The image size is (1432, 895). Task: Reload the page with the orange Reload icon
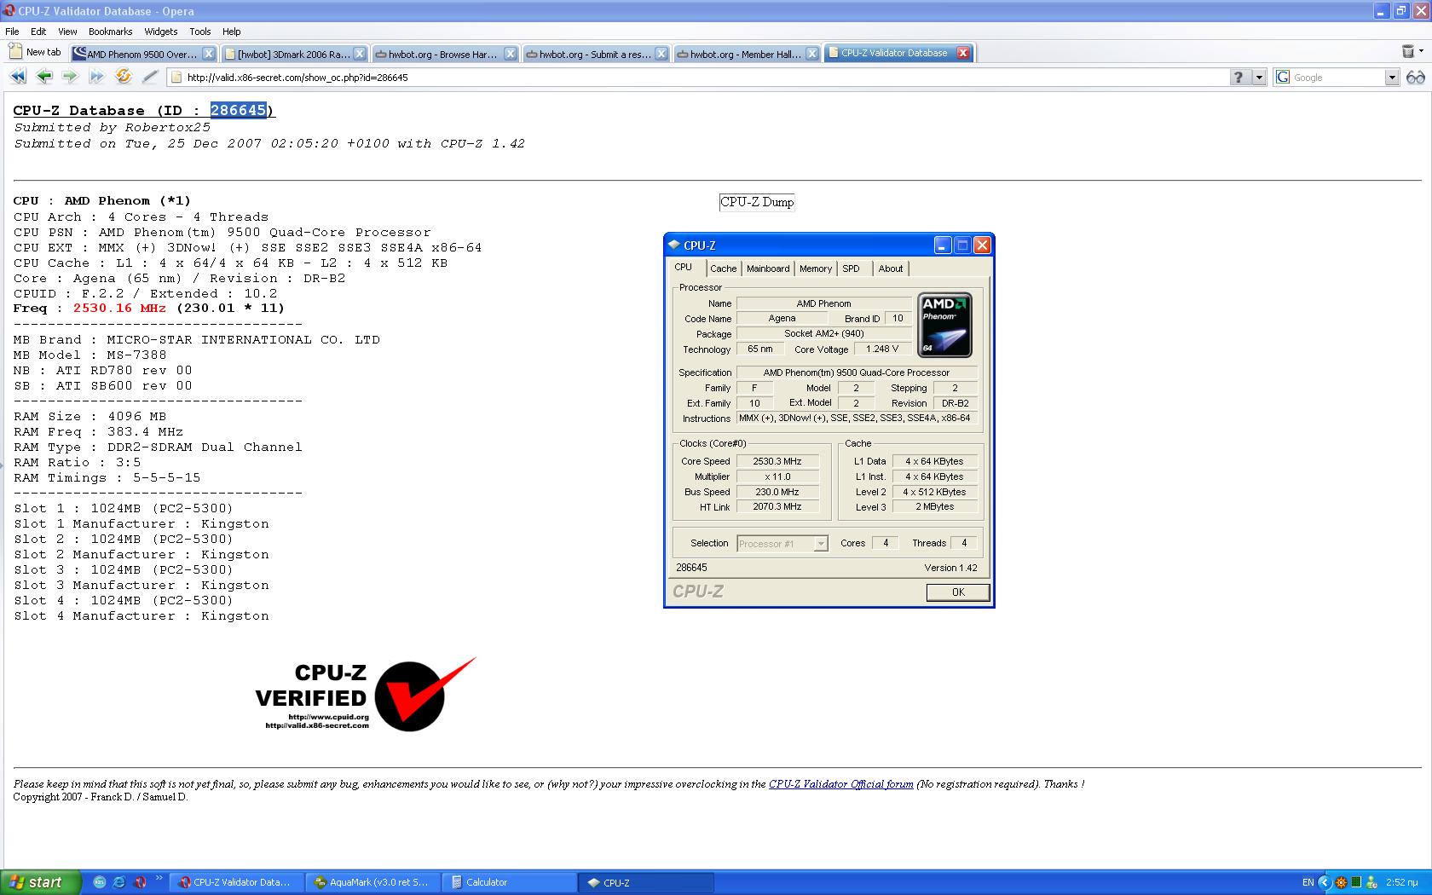(x=124, y=77)
